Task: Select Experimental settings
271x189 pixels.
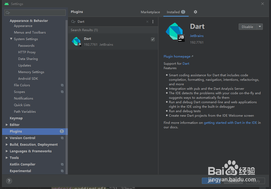Action: coord(21,171)
